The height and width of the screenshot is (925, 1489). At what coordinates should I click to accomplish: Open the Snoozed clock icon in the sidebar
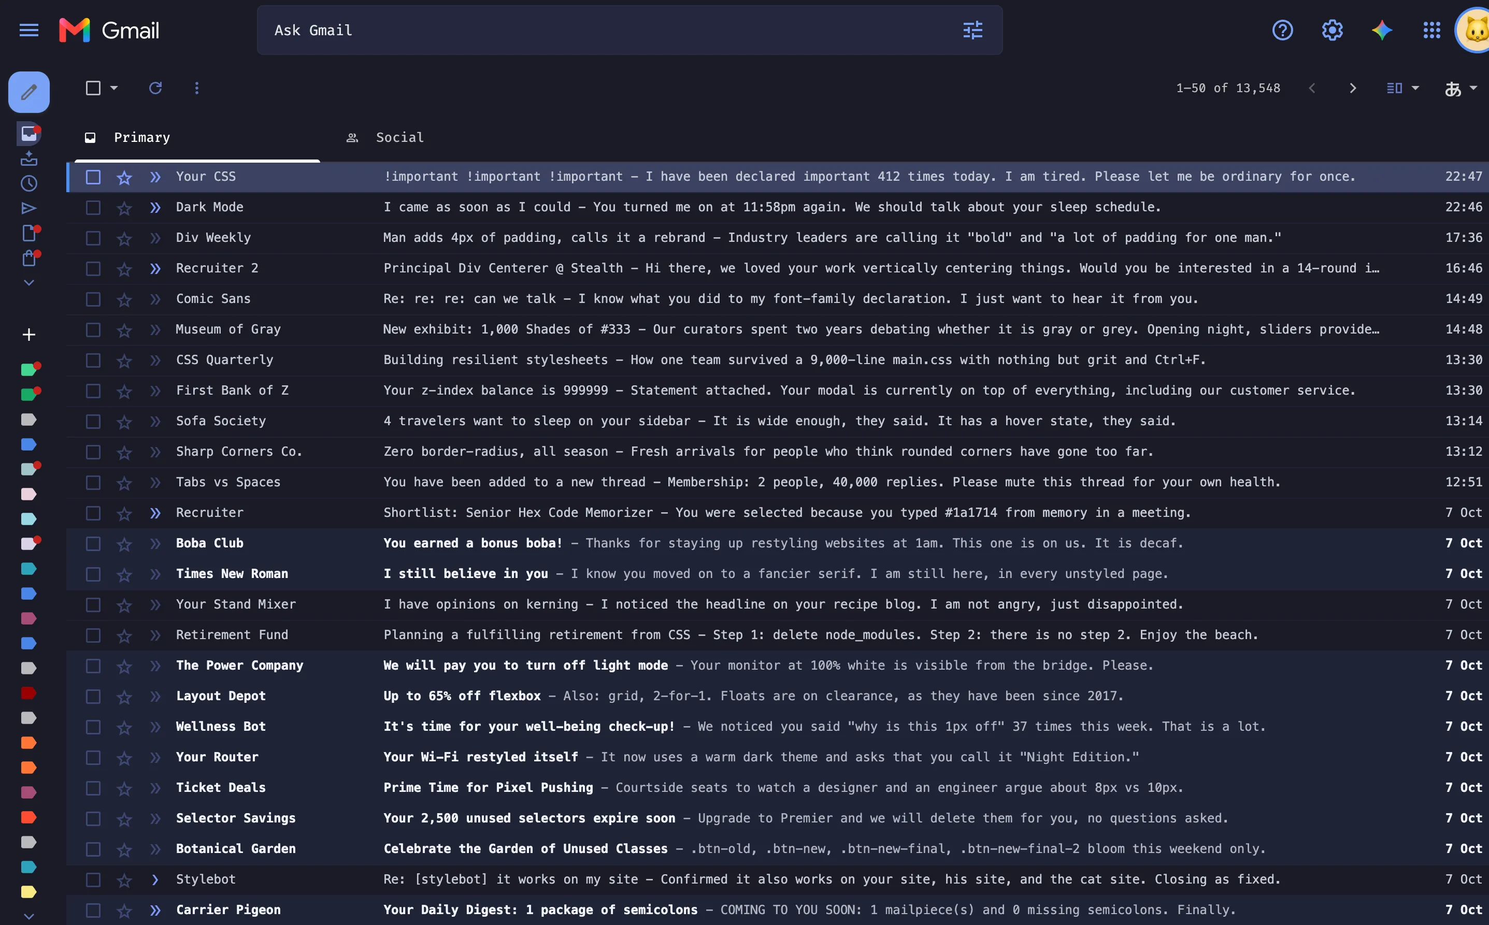(29, 183)
